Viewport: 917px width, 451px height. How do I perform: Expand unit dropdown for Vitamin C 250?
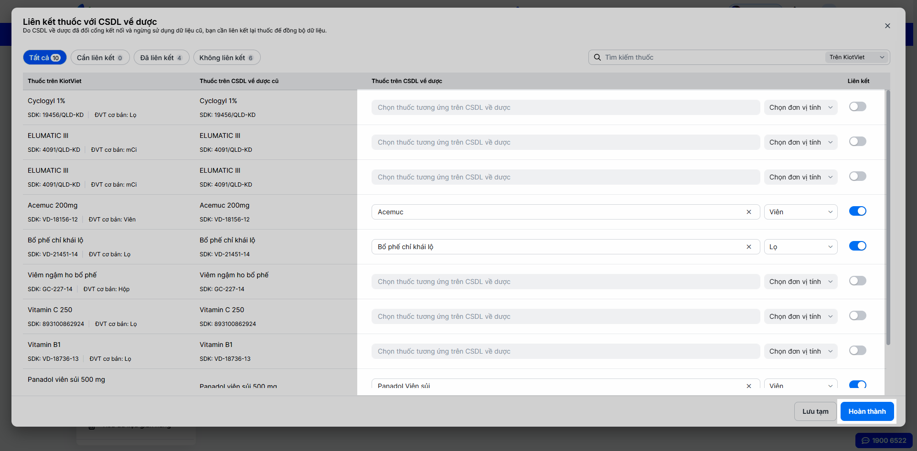[801, 316]
